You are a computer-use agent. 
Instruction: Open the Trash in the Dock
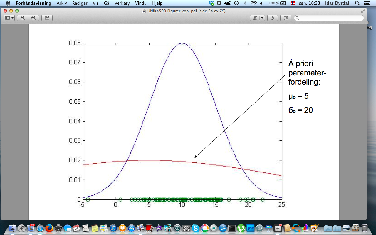point(364,228)
